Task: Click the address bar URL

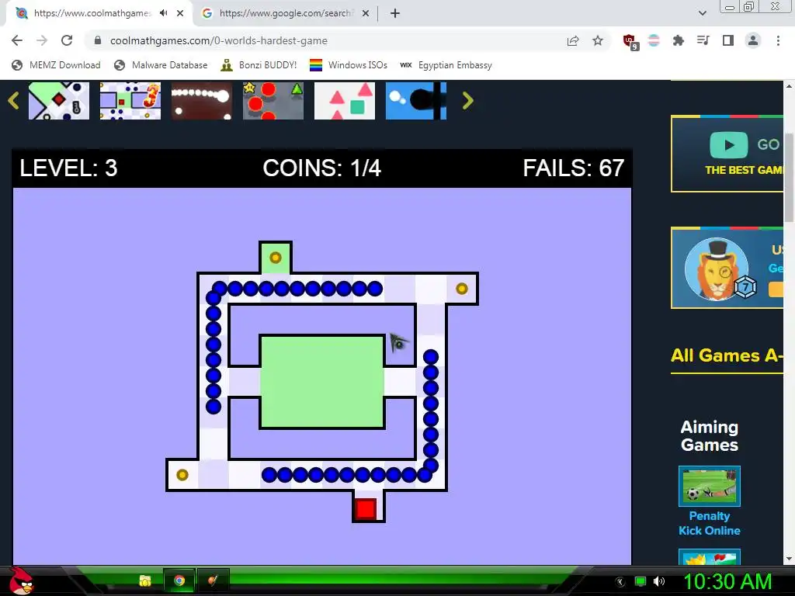Action: tap(218, 40)
